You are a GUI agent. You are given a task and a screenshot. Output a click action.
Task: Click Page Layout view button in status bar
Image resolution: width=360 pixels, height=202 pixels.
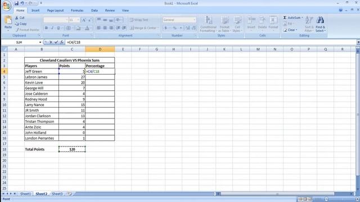click(x=305, y=199)
